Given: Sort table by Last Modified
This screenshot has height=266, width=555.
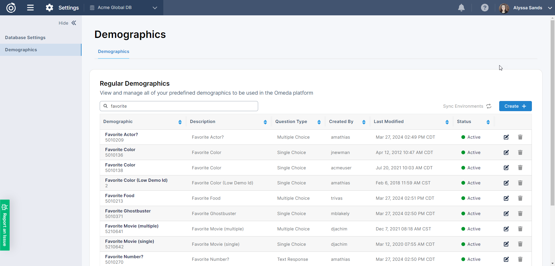Looking at the screenshot, I should coord(447,122).
